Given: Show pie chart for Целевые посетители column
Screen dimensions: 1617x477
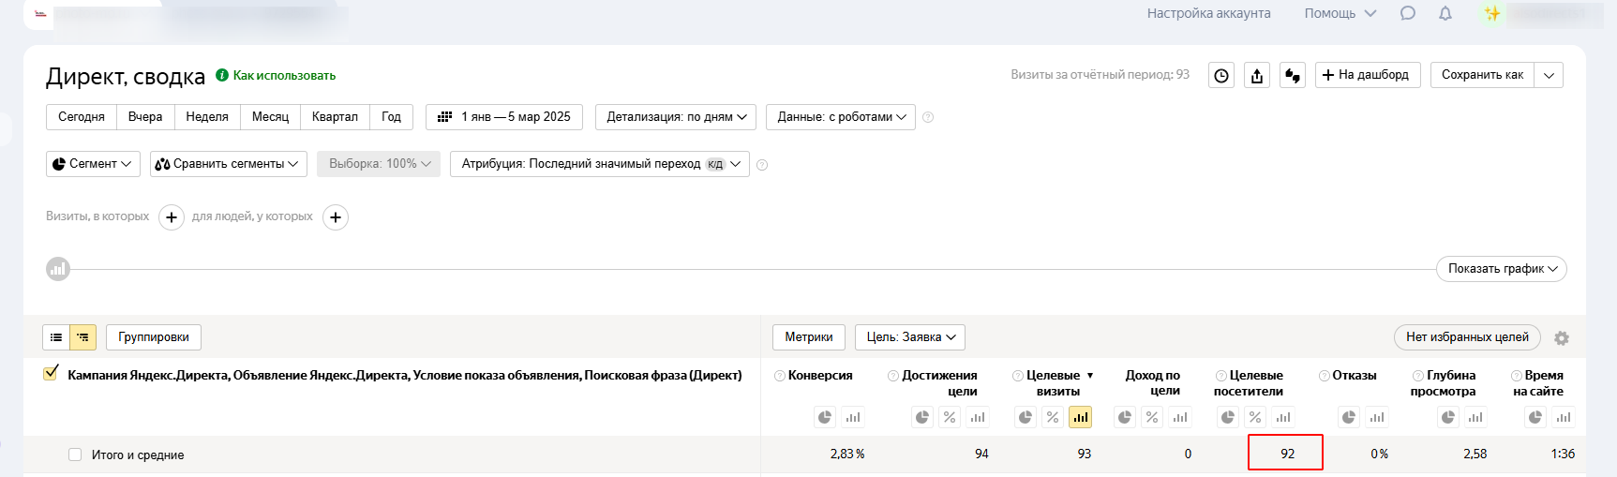Looking at the screenshot, I should [x=1228, y=417].
